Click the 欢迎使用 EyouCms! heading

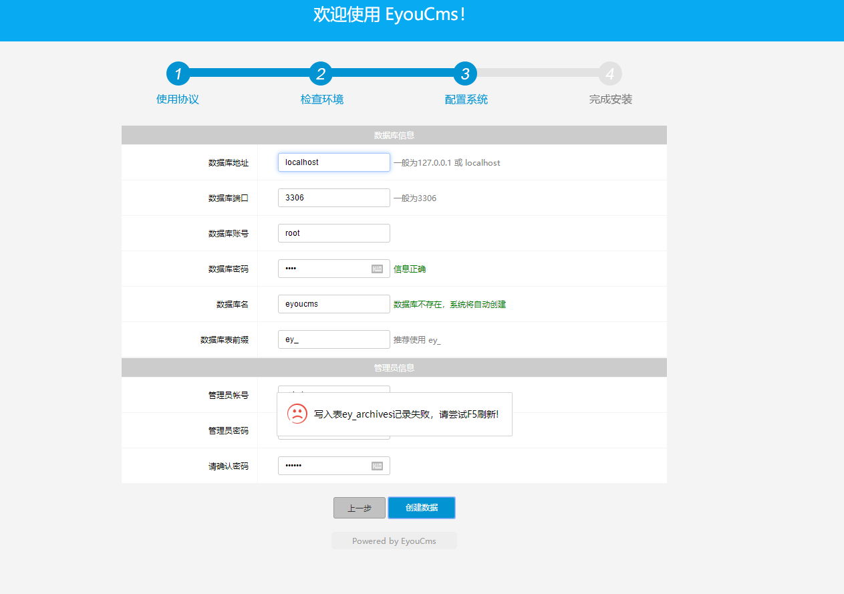coord(390,15)
